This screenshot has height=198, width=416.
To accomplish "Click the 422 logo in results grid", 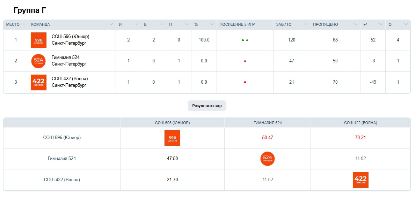I will click(x=360, y=180).
